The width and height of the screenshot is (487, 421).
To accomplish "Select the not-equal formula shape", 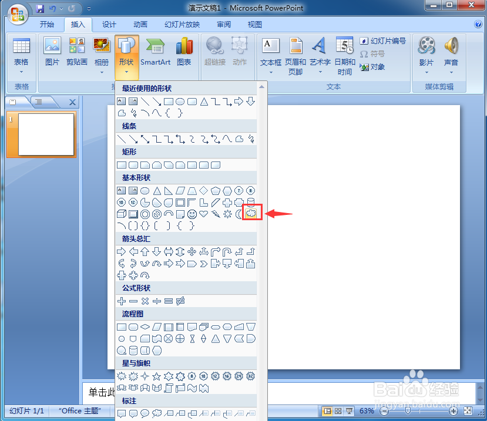I will click(180, 301).
